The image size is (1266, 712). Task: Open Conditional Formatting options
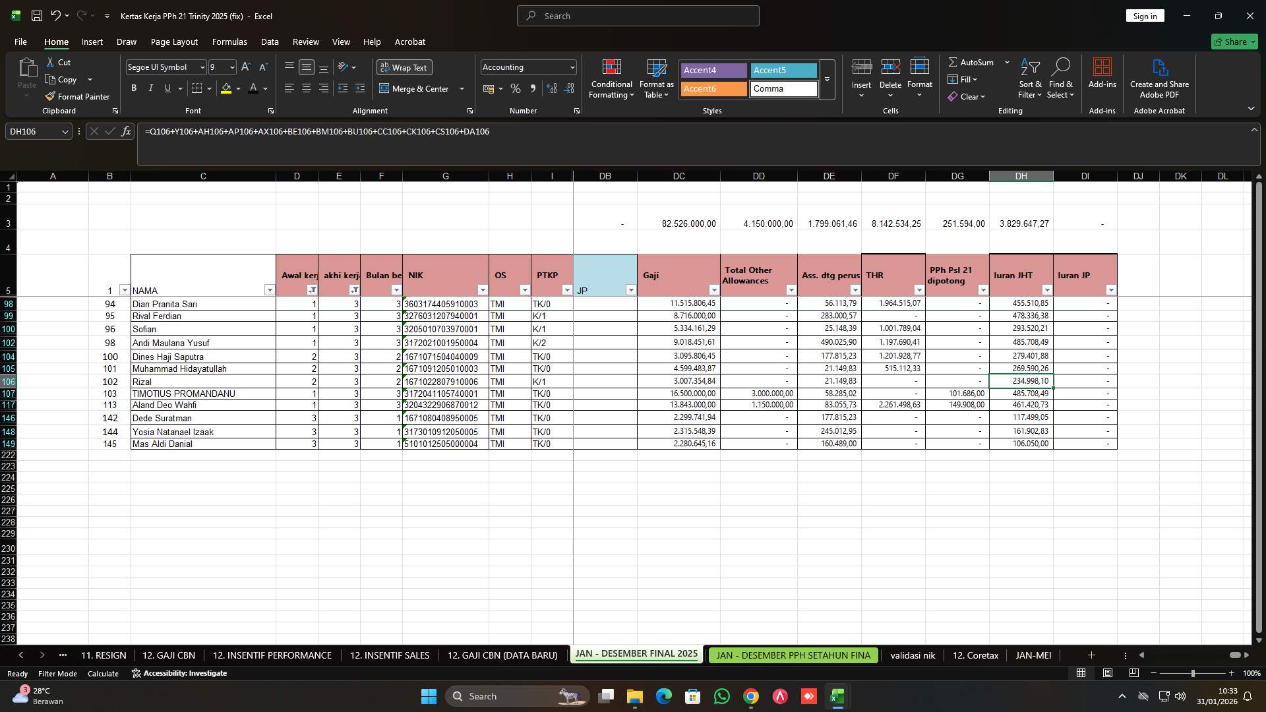pyautogui.click(x=611, y=79)
